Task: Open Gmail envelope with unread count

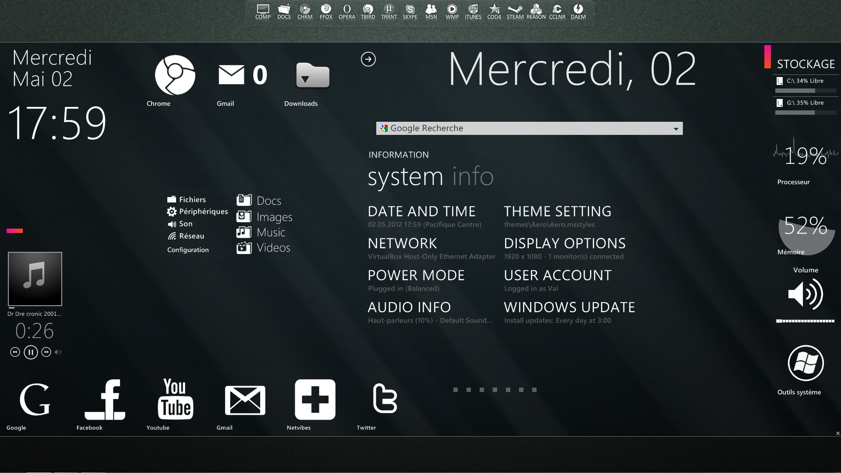Action: point(243,75)
